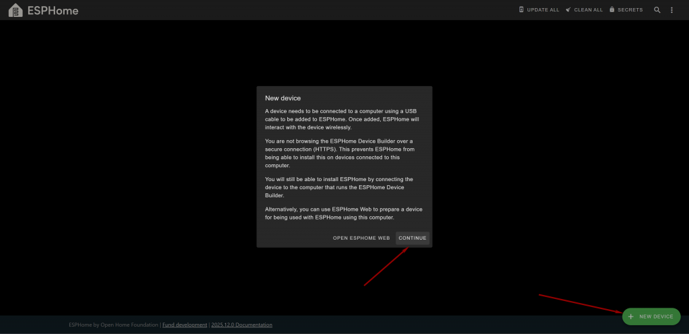Click the plus icon on New Device
This screenshot has width=689, height=334.
tap(630, 316)
